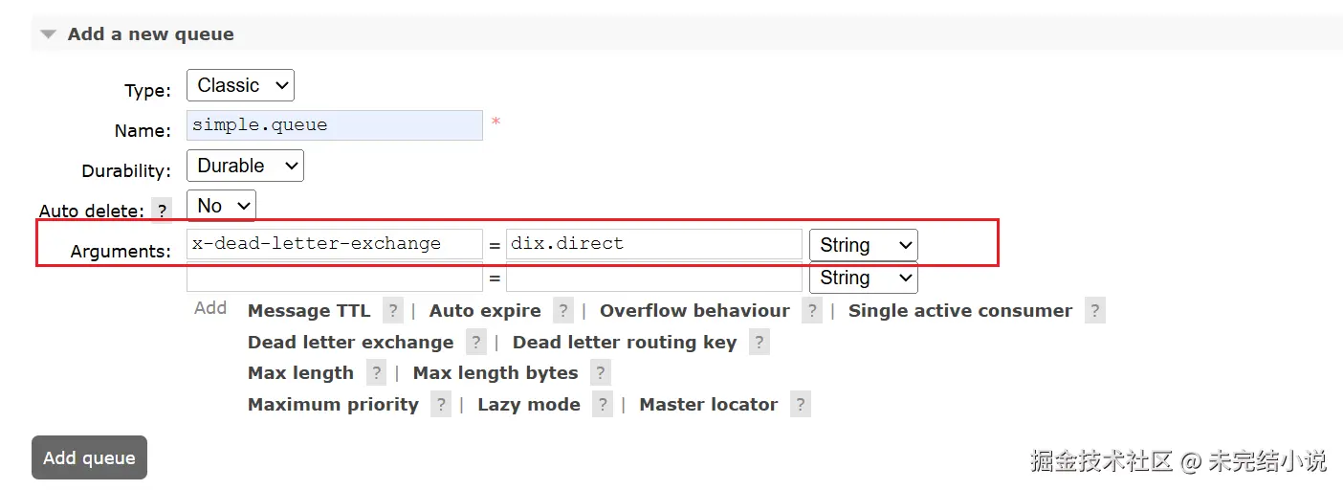The width and height of the screenshot is (1343, 490).
Task: Collapse the Add a new queue section
Action: pos(49,34)
